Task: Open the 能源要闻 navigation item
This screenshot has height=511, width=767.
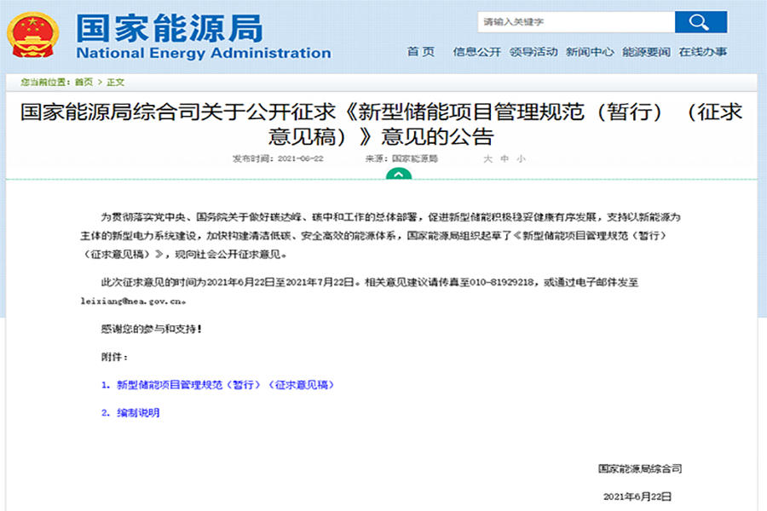Action: pyautogui.click(x=646, y=52)
